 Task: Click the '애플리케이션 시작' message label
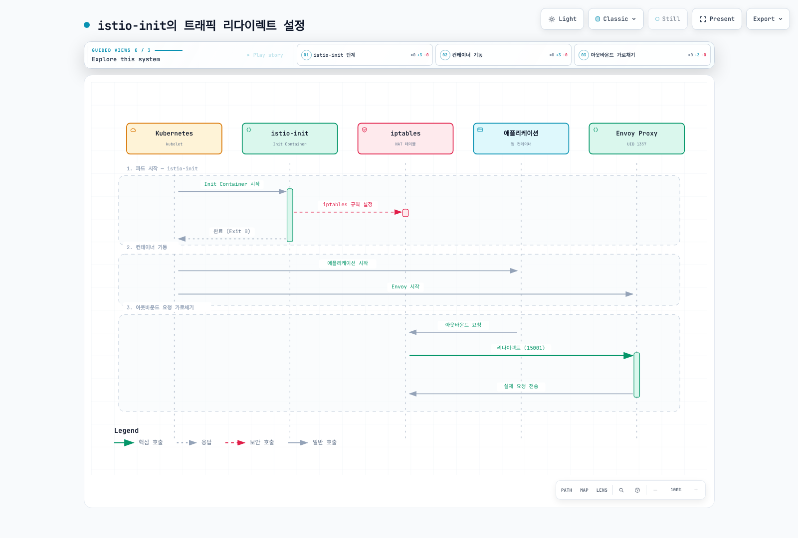pos(348,263)
